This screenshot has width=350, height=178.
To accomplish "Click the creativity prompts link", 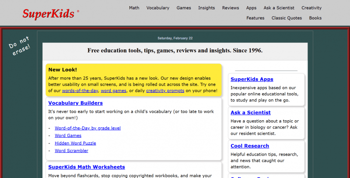I will click(x=165, y=91).
